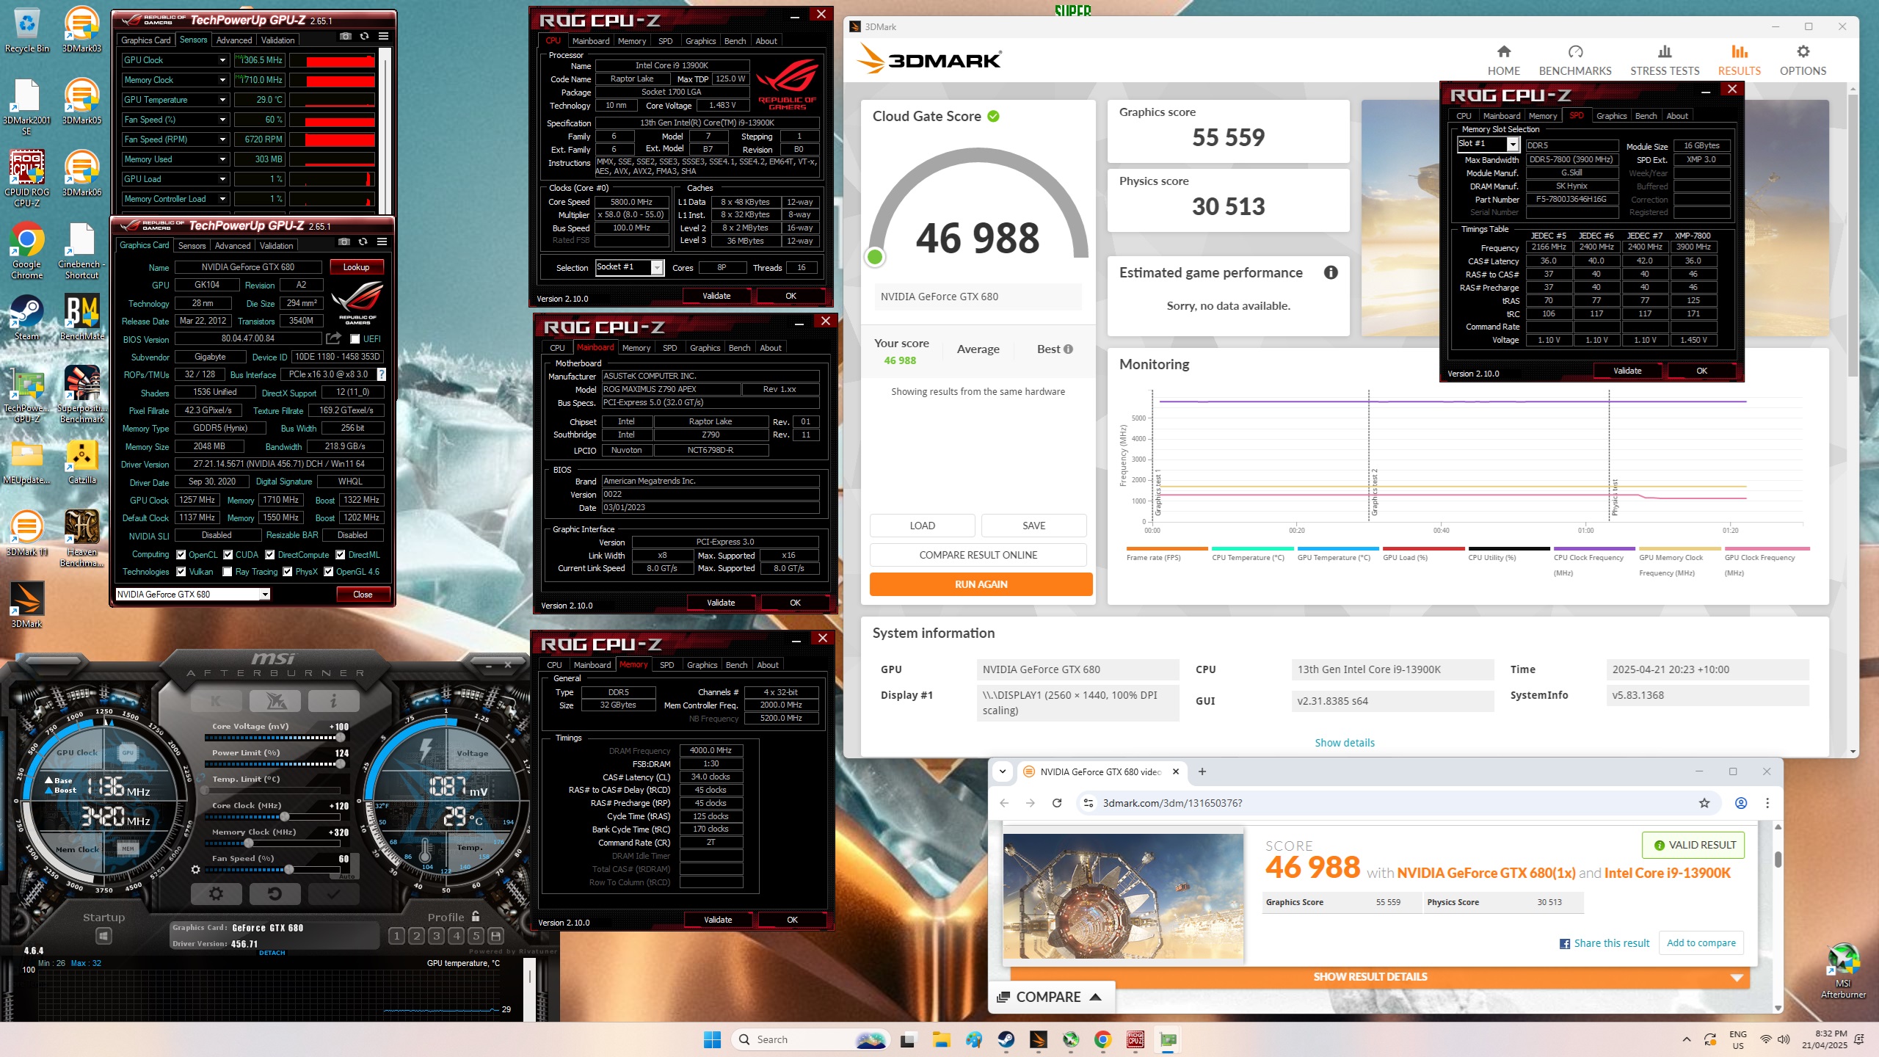The image size is (1879, 1057).
Task: Open Chrome tab search dropdown arrow
Action: coord(1003,771)
